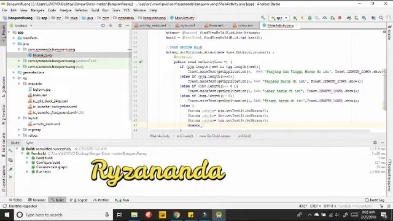Open Project panel settings gear
This screenshot has height=221, width=393.
point(120,26)
